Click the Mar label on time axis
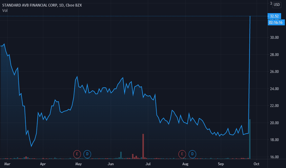Image resolution: width=286 pixels, height=168 pixels. tap(7, 164)
